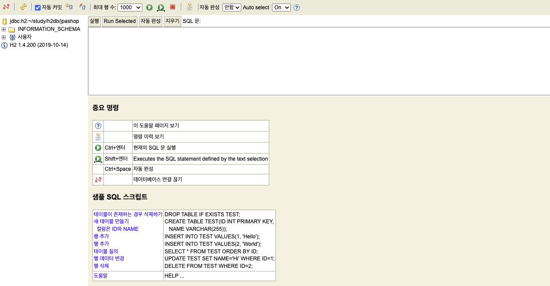Click the 행 추가 link beside the 'Hello' insert
Image resolution: width=550 pixels, height=286 pixels.
[101, 237]
